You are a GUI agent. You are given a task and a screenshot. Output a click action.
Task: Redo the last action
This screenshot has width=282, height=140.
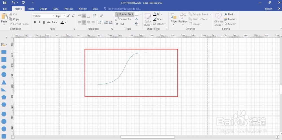click(23, 3)
